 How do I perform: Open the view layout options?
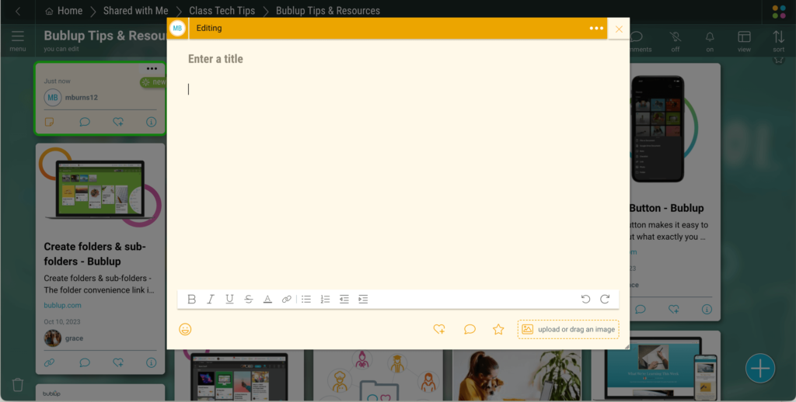(744, 40)
